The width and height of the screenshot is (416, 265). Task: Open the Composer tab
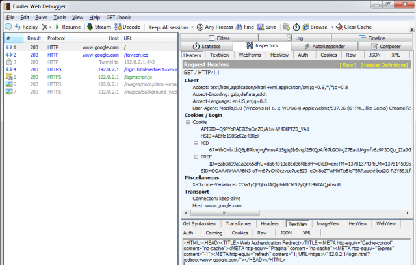point(387,47)
